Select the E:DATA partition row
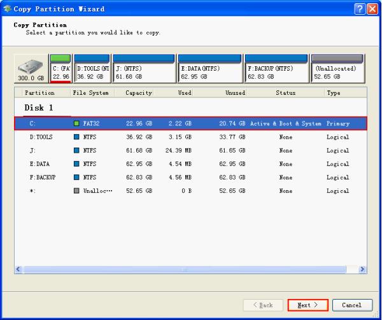Image resolution: width=382 pixels, height=320 pixels. point(190,163)
